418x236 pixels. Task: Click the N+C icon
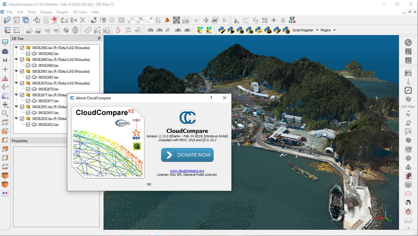tap(98, 31)
